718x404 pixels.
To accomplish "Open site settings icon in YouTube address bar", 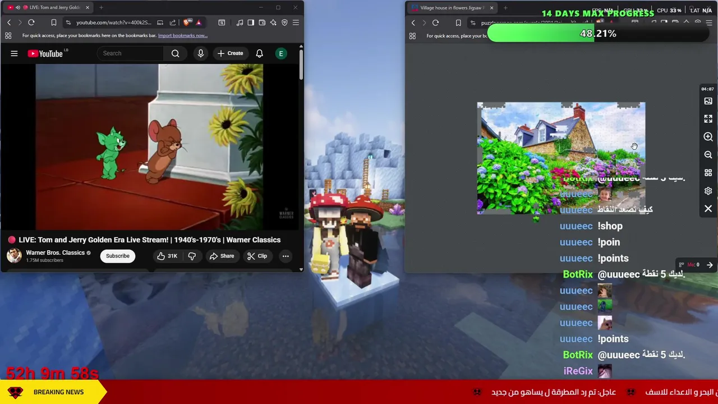I will 68,22.
